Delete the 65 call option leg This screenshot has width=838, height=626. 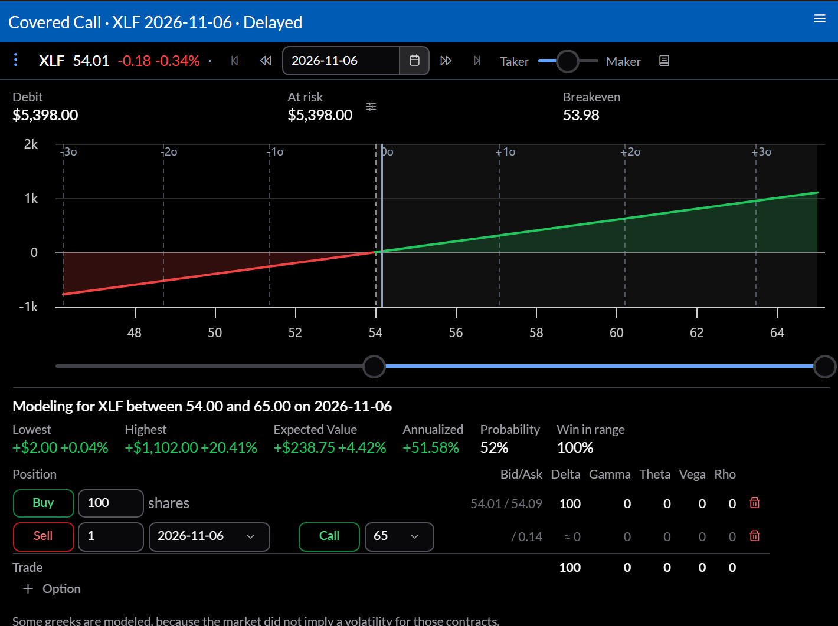754,536
